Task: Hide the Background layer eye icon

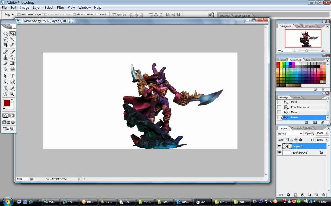Action: tap(279, 152)
